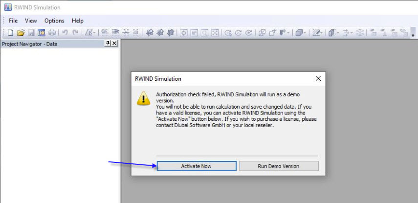Viewport: 418px width, 203px height.
Task: Open dropdown arrow beside bent arrow icon
Action: pos(288,33)
